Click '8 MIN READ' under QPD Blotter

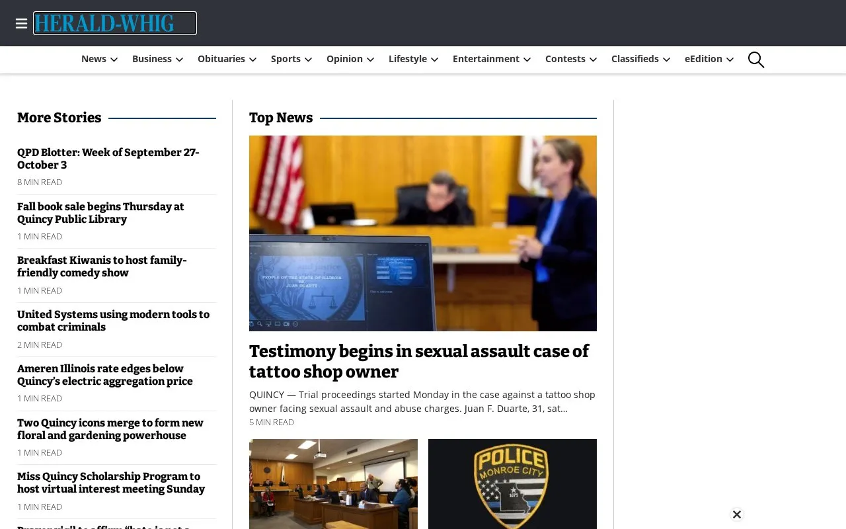pyautogui.click(x=40, y=182)
